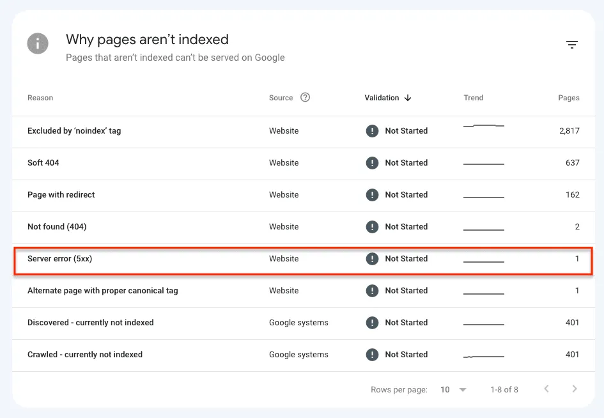Open Discovered - currently not indexed row
The height and width of the screenshot is (418, 604).
(304, 323)
